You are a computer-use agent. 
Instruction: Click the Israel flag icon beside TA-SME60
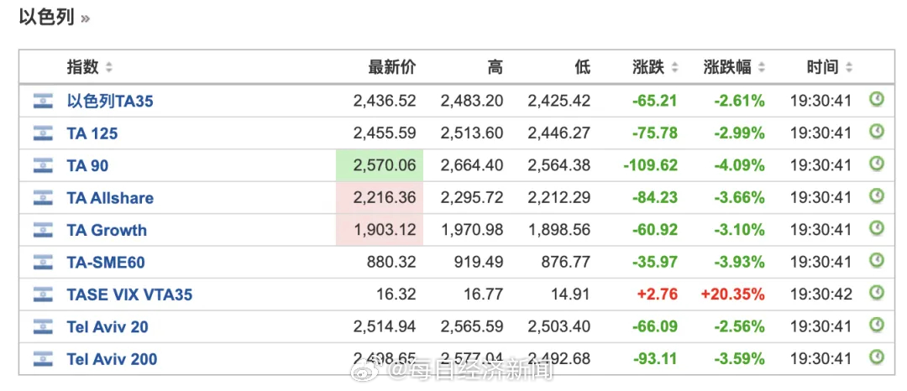43,263
